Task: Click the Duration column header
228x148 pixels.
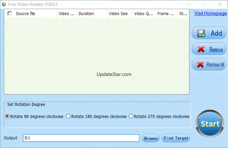Action: tap(91, 13)
